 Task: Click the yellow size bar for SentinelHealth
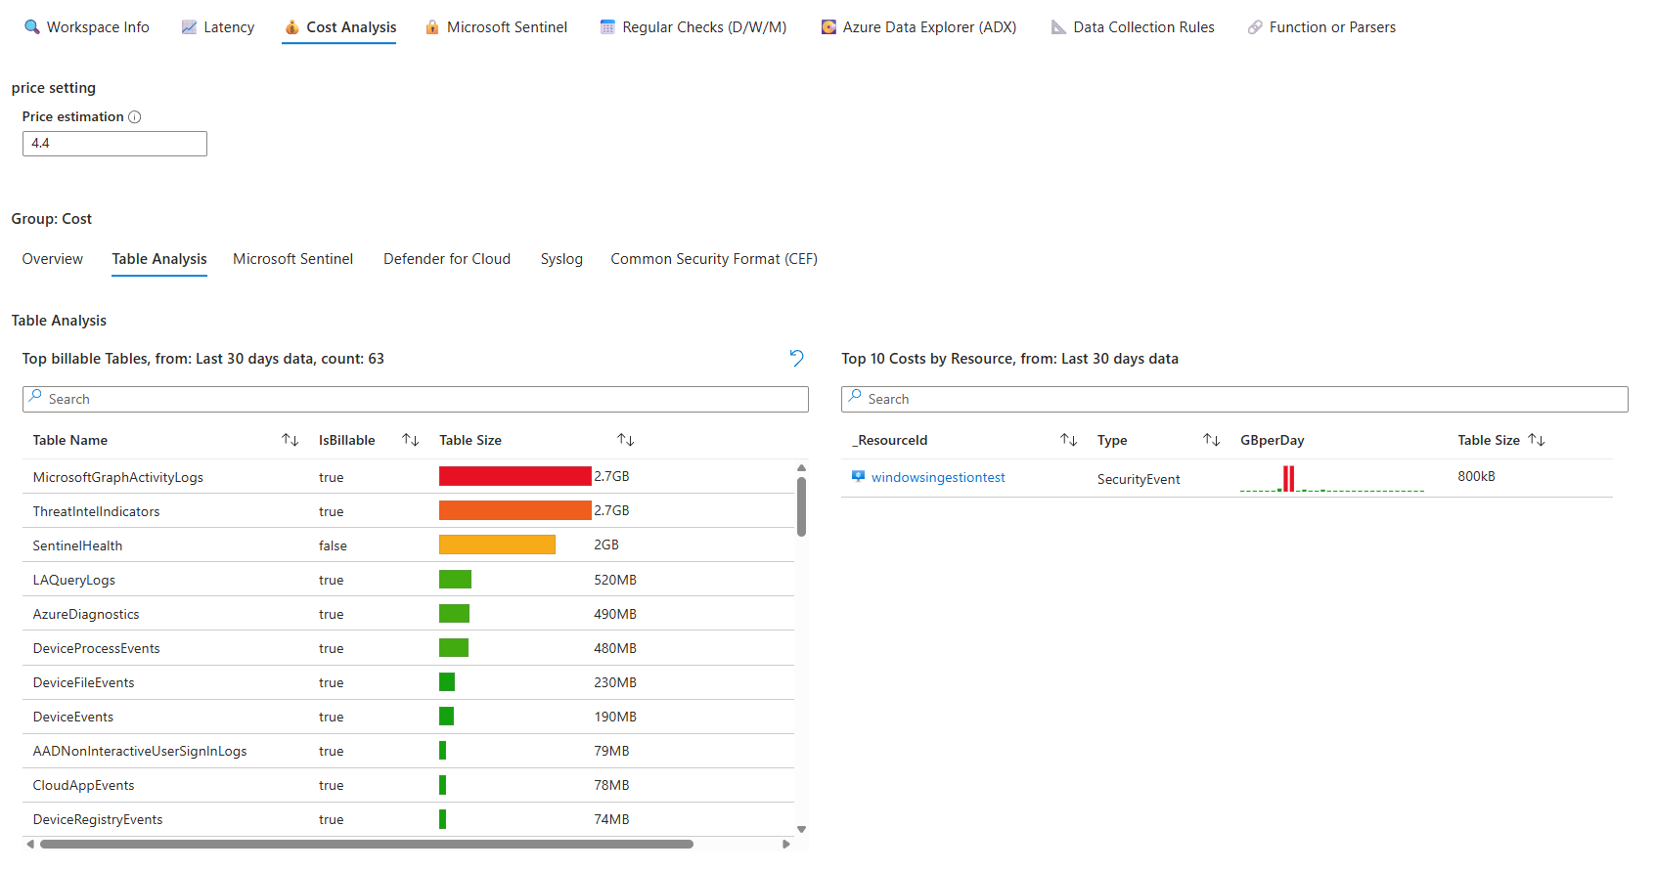497,544
